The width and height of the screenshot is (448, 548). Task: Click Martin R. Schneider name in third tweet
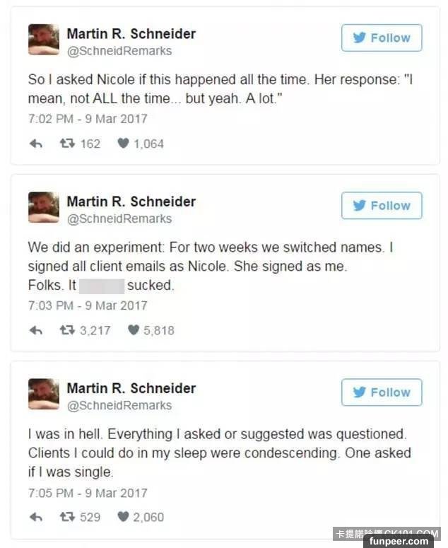click(131, 388)
